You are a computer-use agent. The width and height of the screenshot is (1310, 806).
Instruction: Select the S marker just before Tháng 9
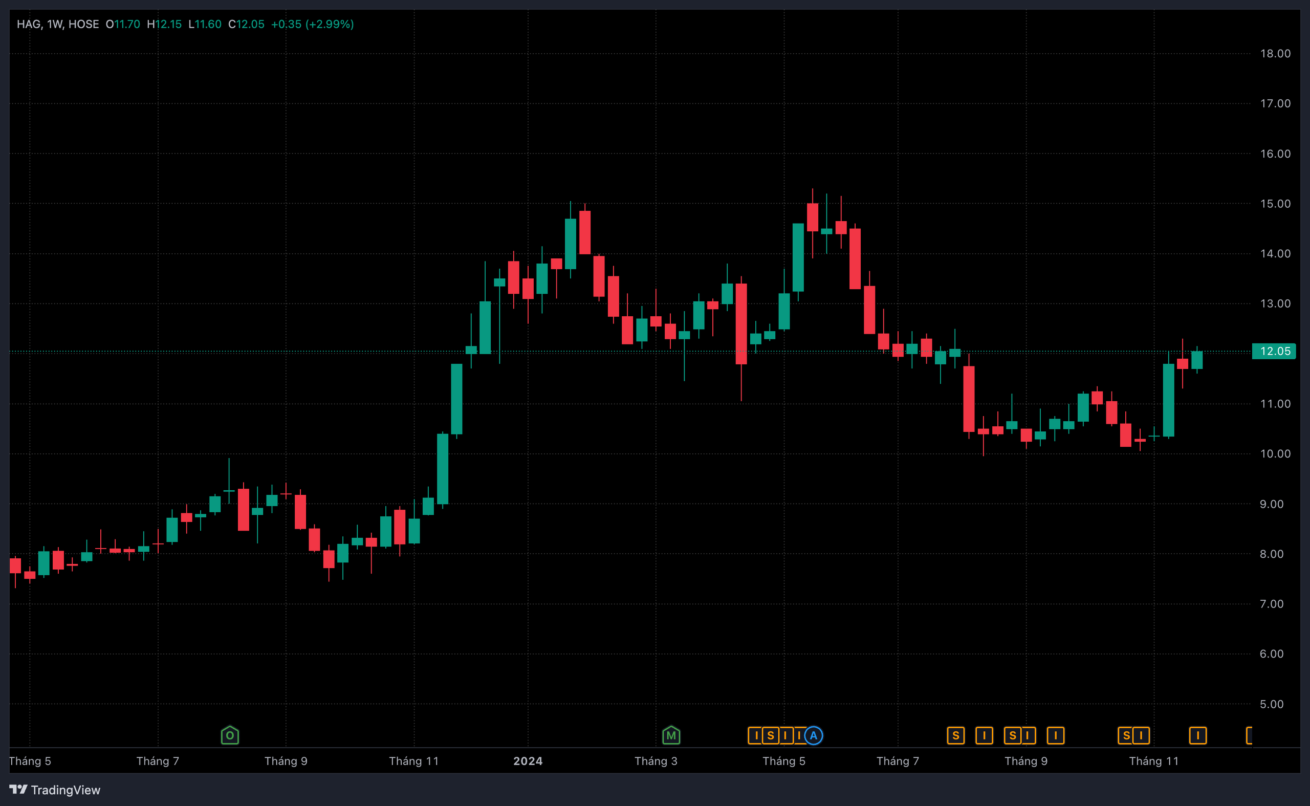click(x=1012, y=736)
